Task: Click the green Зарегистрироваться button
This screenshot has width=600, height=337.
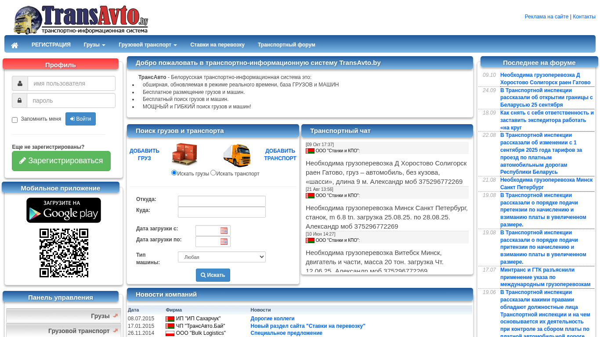Action: pos(61,161)
